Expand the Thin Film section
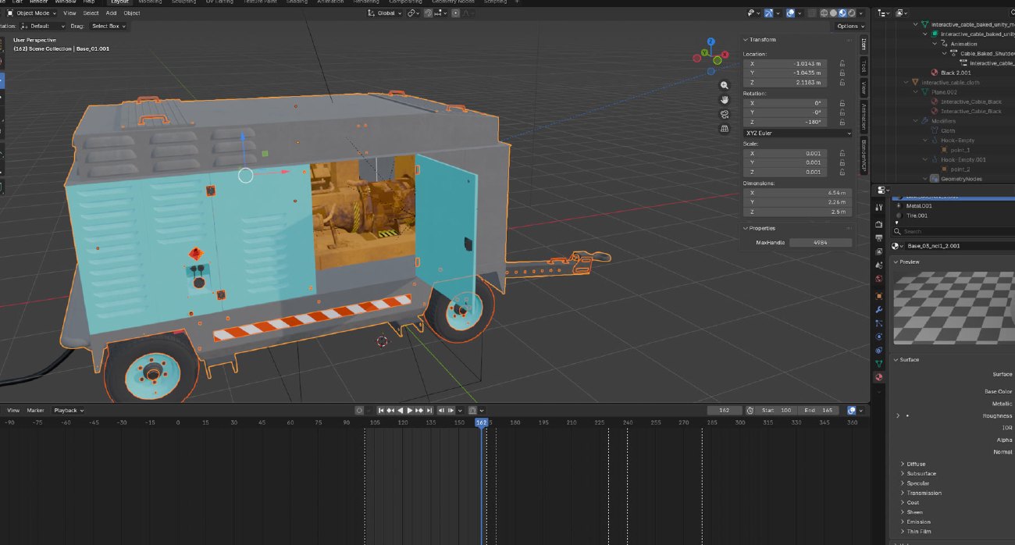 point(918,531)
